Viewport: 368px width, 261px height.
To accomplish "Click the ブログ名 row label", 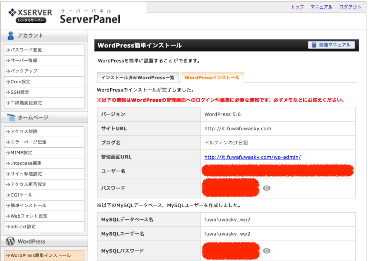I will [x=111, y=143].
